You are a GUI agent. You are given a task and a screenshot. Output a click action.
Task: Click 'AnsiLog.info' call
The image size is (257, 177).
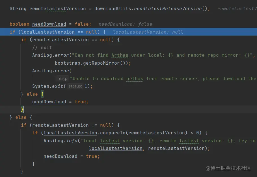click(60, 141)
